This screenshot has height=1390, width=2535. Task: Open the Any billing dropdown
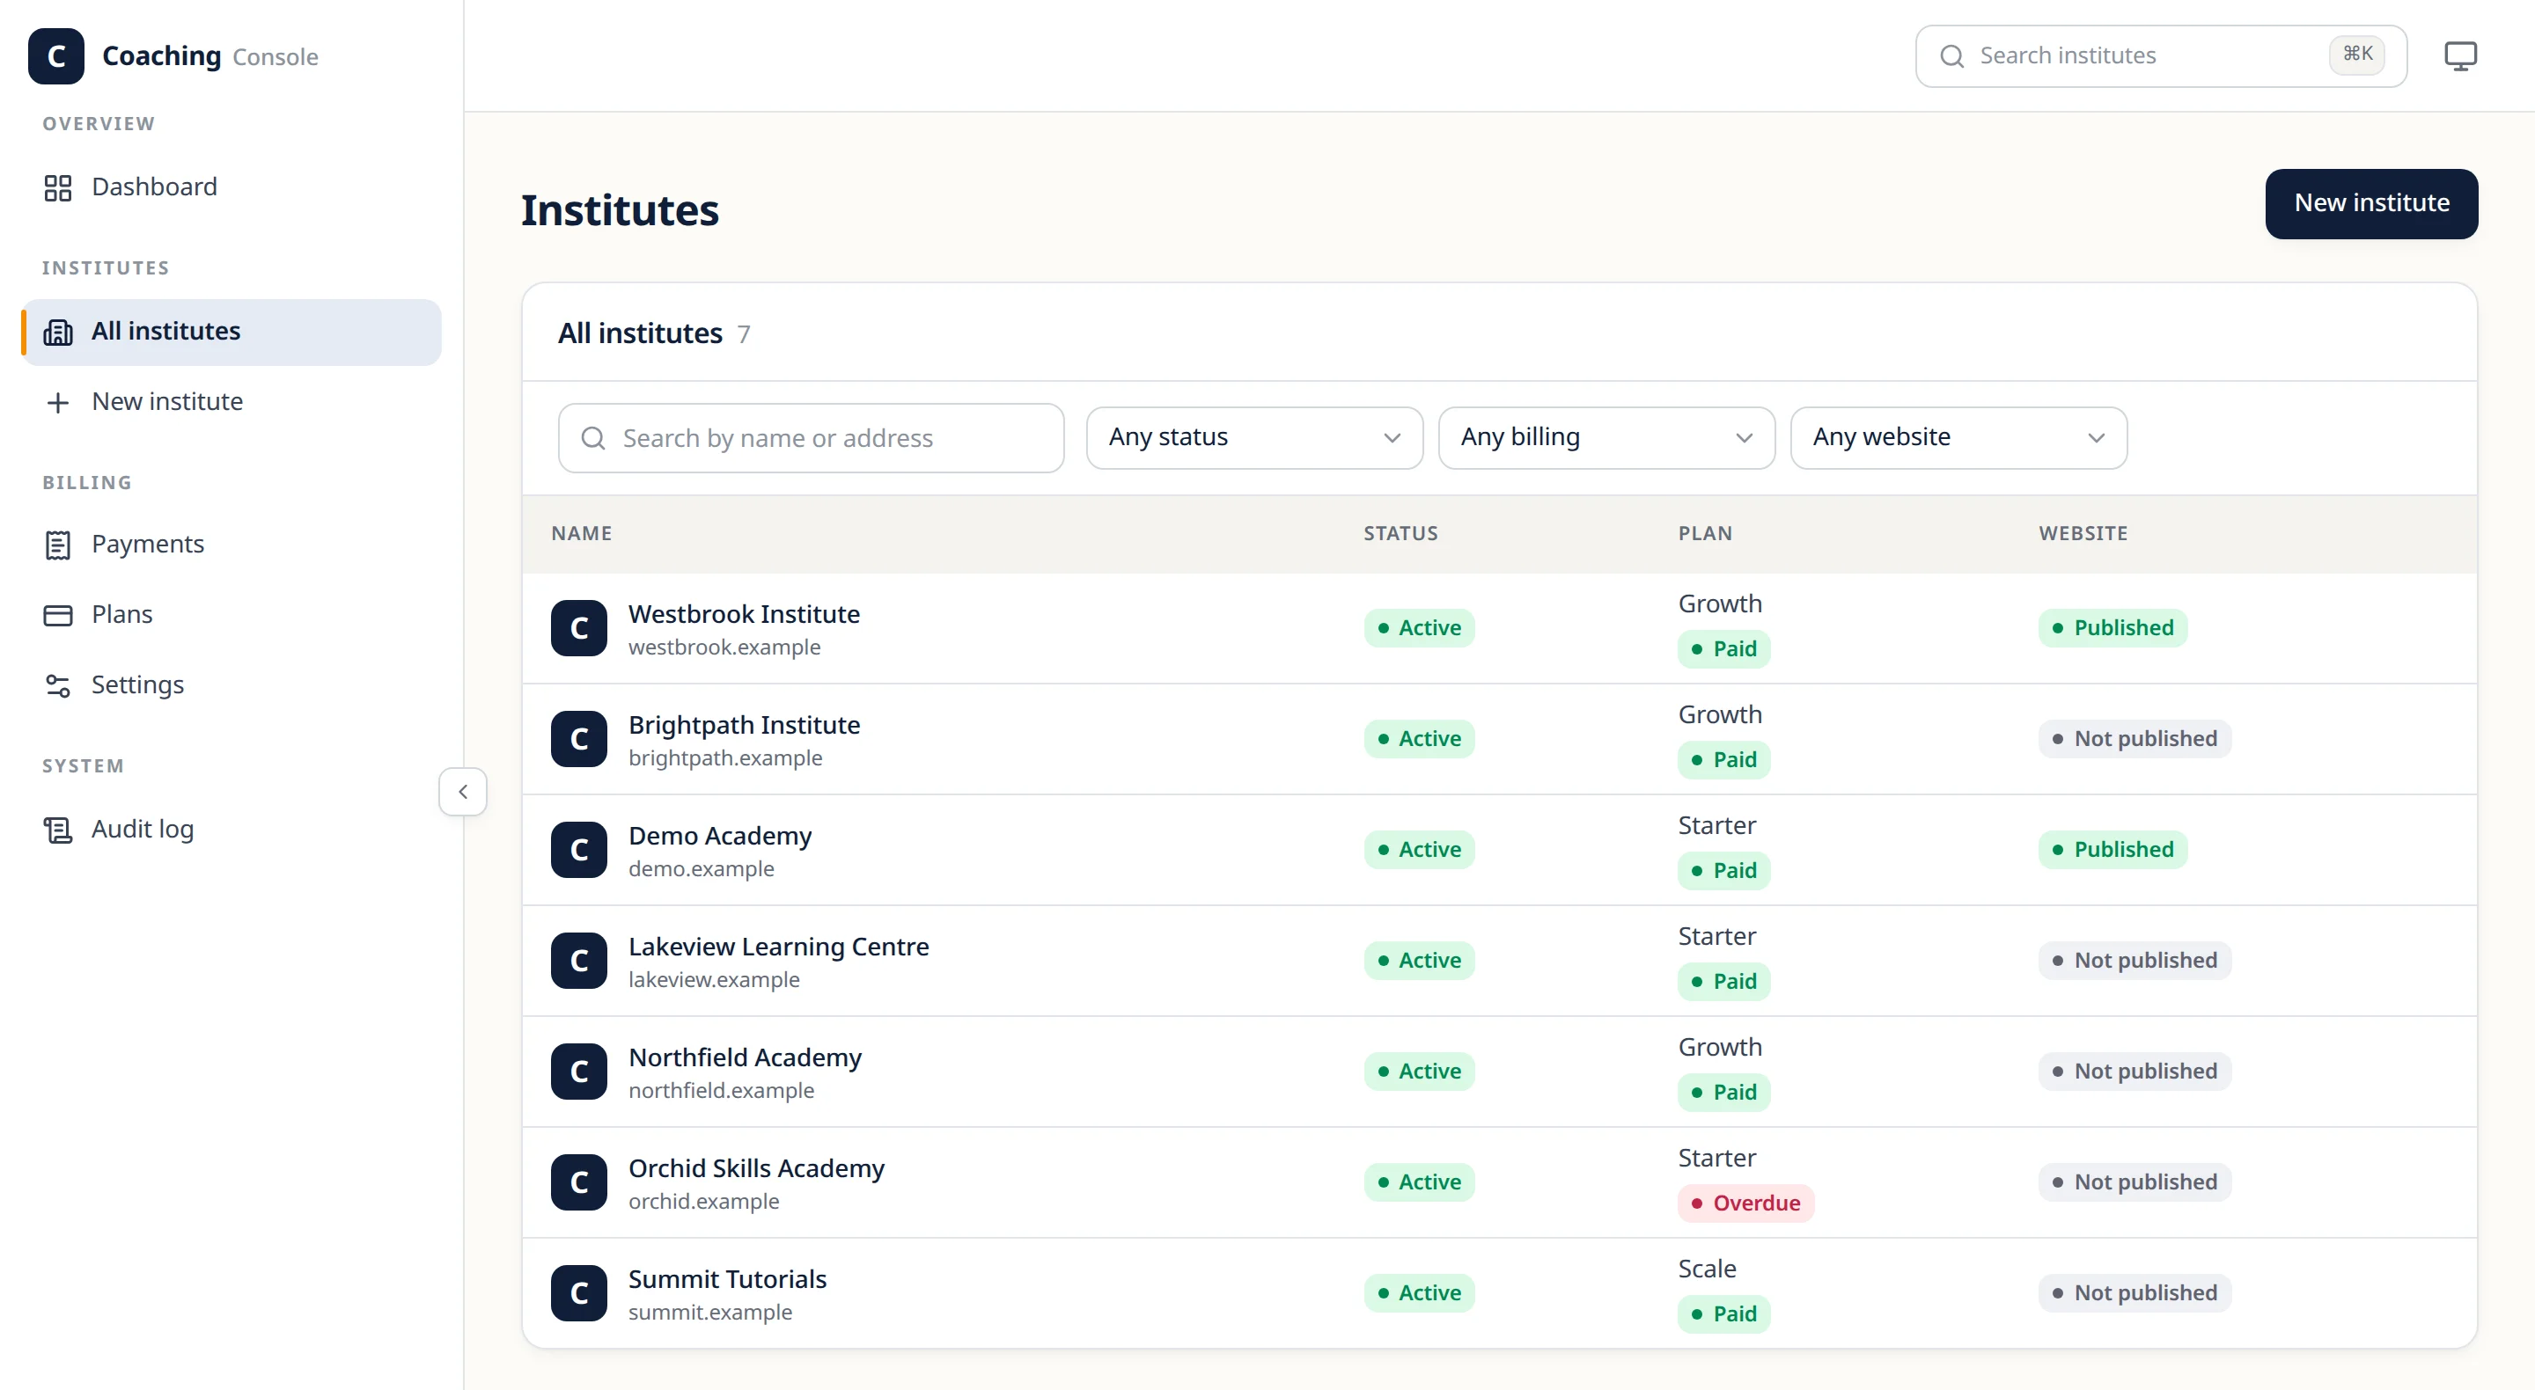(1606, 438)
